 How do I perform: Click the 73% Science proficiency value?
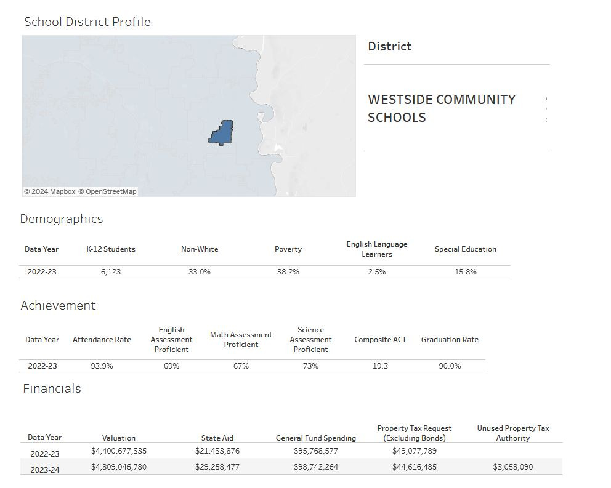coord(310,366)
